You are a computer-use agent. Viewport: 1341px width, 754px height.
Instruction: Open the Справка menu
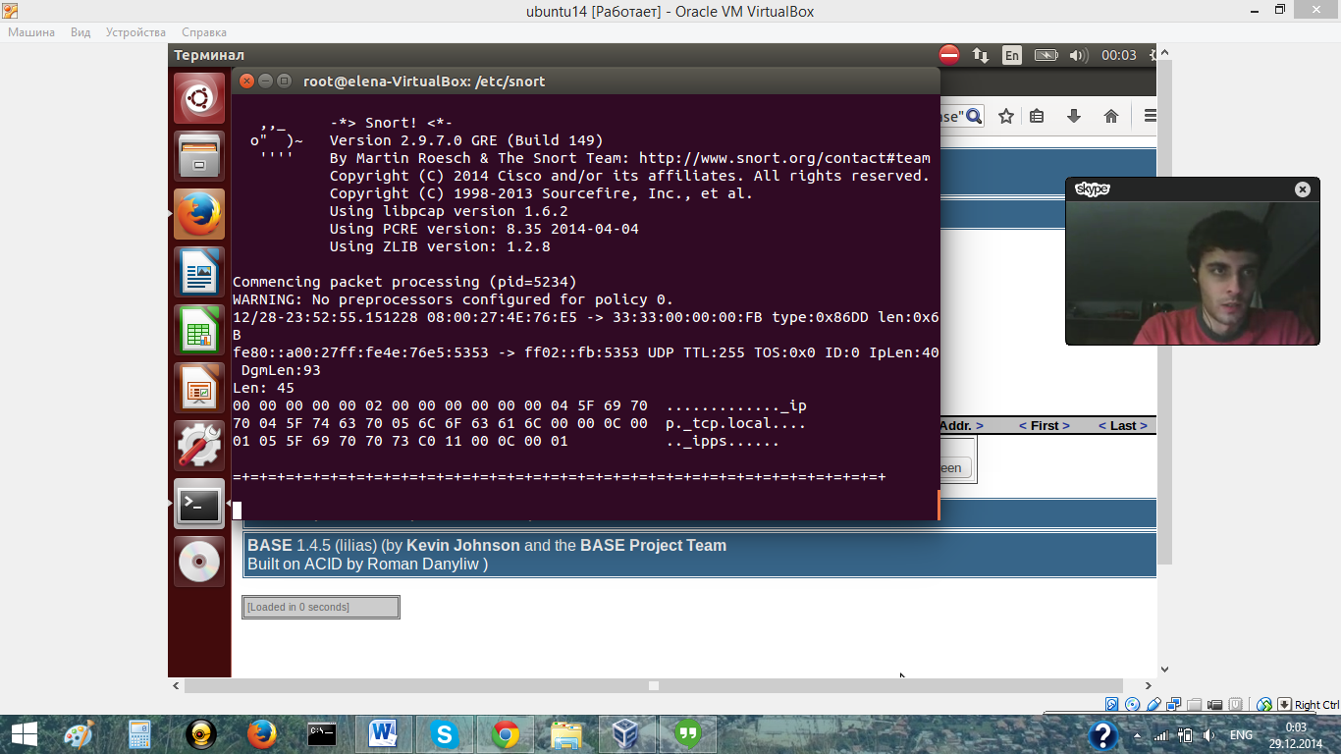tap(204, 32)
